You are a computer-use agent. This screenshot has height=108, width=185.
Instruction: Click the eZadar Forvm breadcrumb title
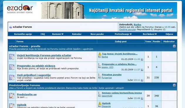[x=22, y=27]
